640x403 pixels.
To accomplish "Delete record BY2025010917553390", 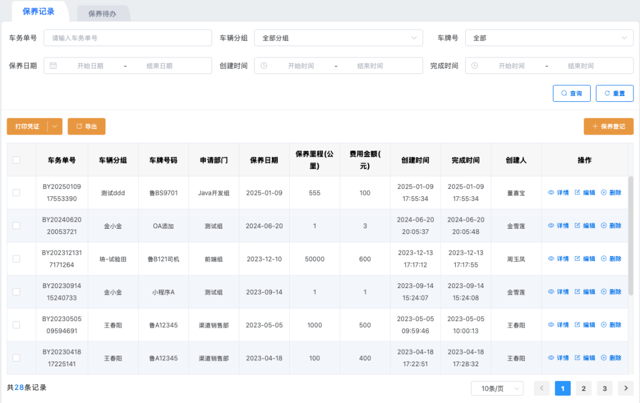I will point(611,193).
